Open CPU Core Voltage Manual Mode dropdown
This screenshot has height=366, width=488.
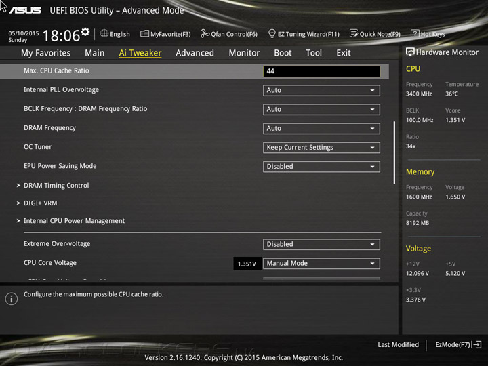321,263
